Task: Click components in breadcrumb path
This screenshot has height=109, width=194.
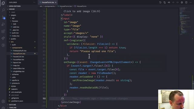Action: pos(49,6)
